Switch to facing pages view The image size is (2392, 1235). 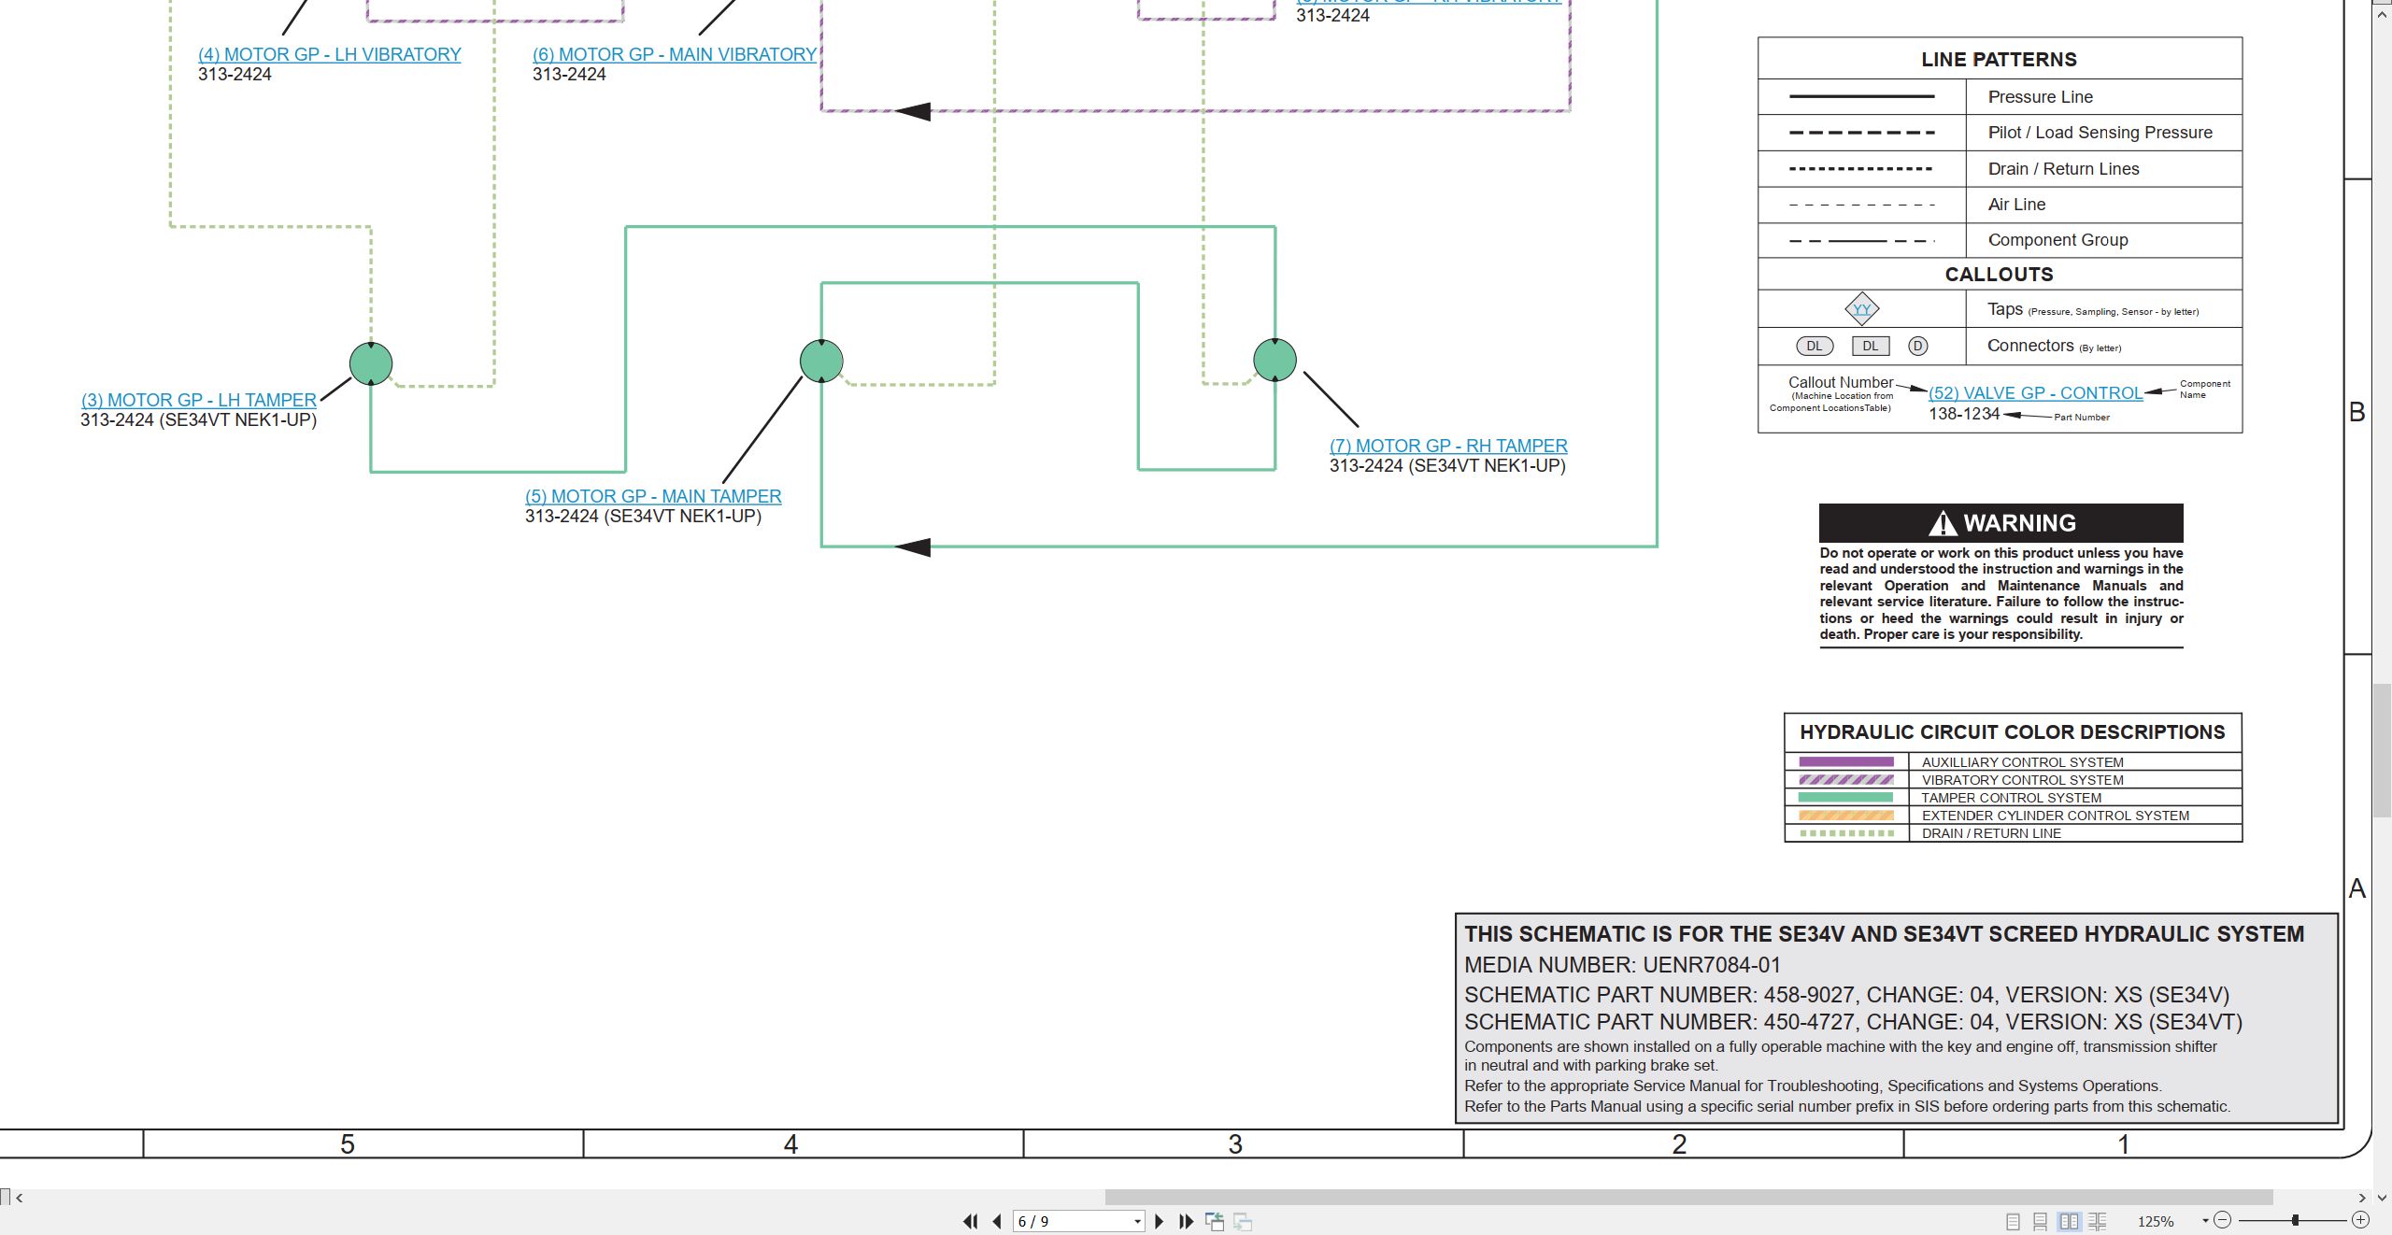click(2070, 1221)
